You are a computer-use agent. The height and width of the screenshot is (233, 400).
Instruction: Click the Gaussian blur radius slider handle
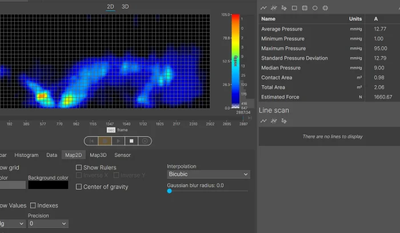[169, 191]
